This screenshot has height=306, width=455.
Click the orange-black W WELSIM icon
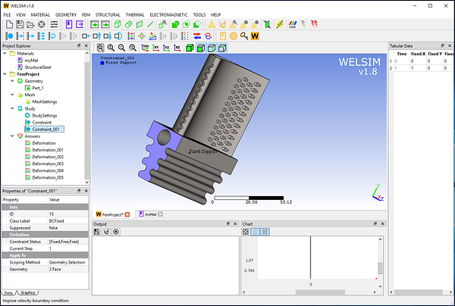(255, 36)
